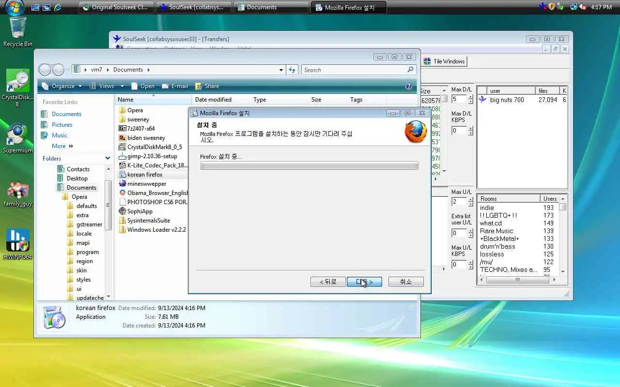
Task: Click the Explorer help question mark icon
Action: pyautogui.click(x=409, y=86)
